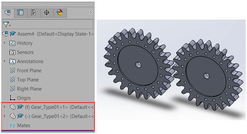Image resolution: width=247 pixels, height=134 pixels.
Task: Open the DimXpertManager crosshair tab
Action: click(47, 13)
